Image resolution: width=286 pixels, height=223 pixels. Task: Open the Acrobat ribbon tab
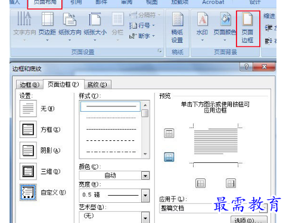point(213,2)
